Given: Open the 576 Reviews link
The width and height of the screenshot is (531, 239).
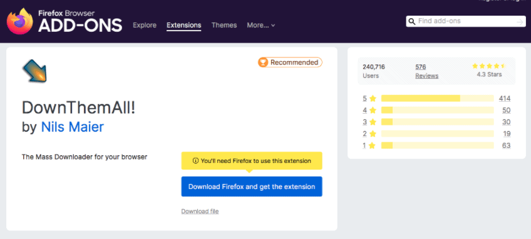Looking at the screenshot, I should 426,71.
